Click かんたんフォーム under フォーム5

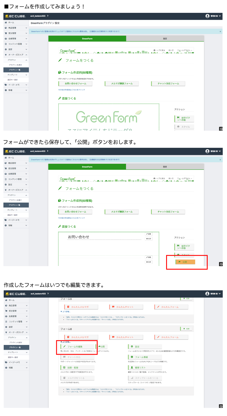[x=171, y=307]
